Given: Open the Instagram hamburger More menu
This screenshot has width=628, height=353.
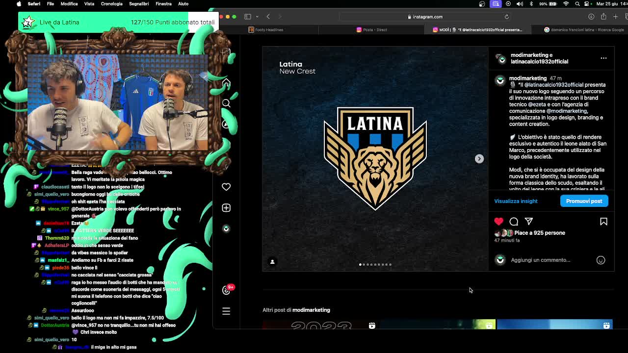Looking at the screenshot, I should (226, 311).
